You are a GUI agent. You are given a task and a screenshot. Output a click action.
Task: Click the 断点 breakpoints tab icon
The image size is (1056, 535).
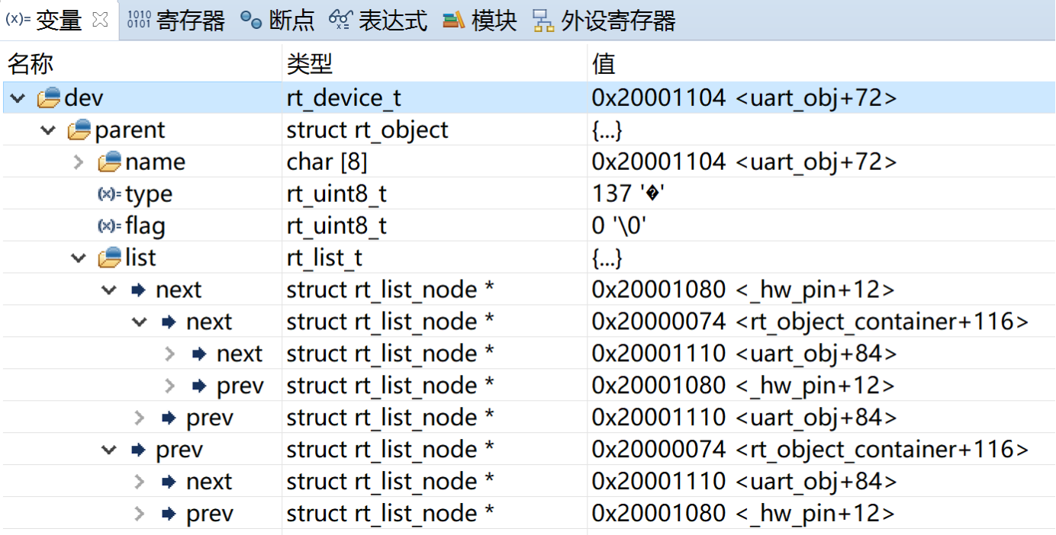point(250,21)
